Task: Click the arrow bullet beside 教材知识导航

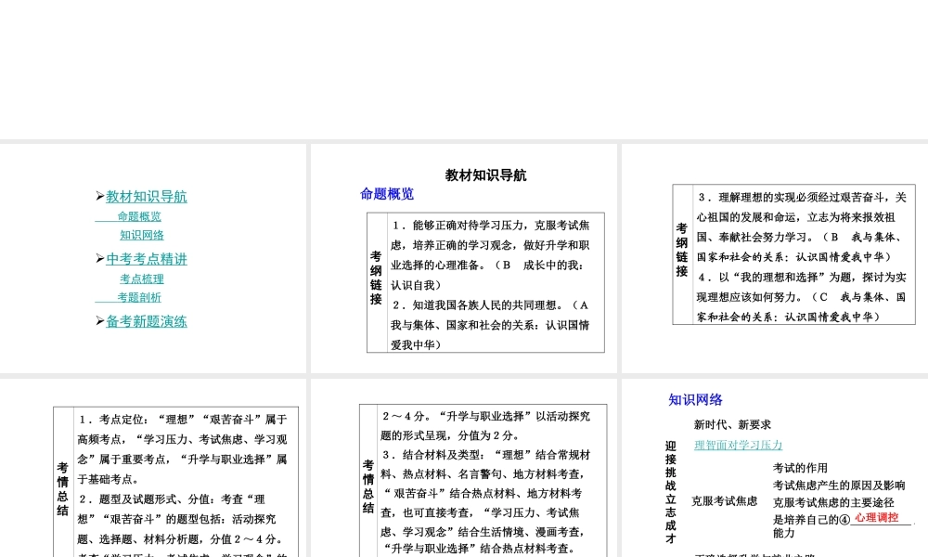Action: [100, 196]
